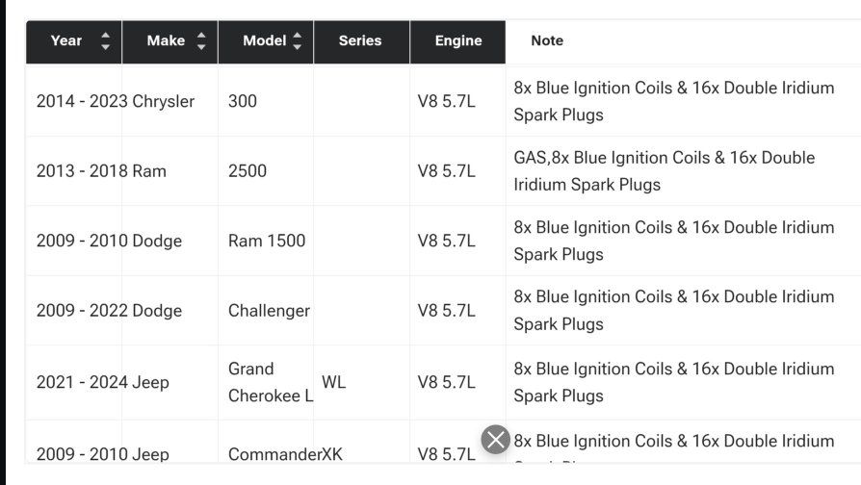Sort table by Make column arrows

pyautogui.click(x=201, y=41)
